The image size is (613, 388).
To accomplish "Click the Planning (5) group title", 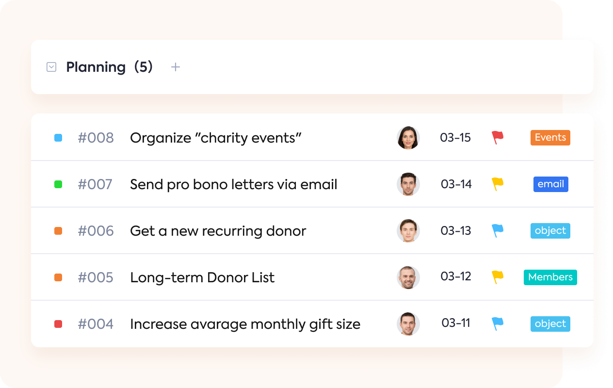I will pyautogui.click(x=110, y=67).
